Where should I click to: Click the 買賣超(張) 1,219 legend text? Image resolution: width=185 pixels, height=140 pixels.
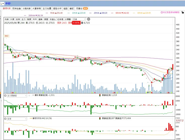109,95
